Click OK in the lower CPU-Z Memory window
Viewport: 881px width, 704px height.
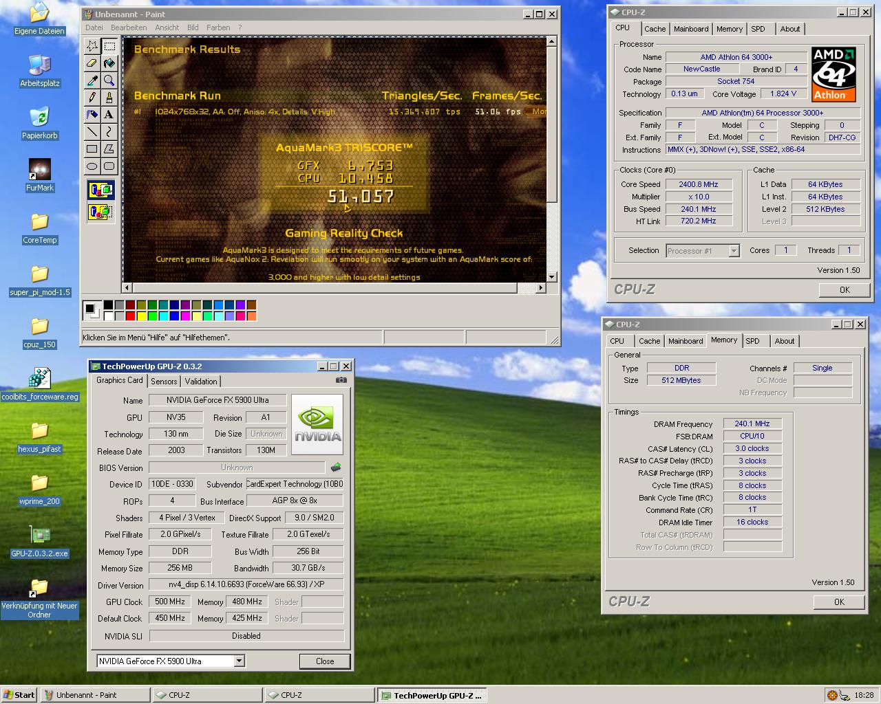[839, 602]
